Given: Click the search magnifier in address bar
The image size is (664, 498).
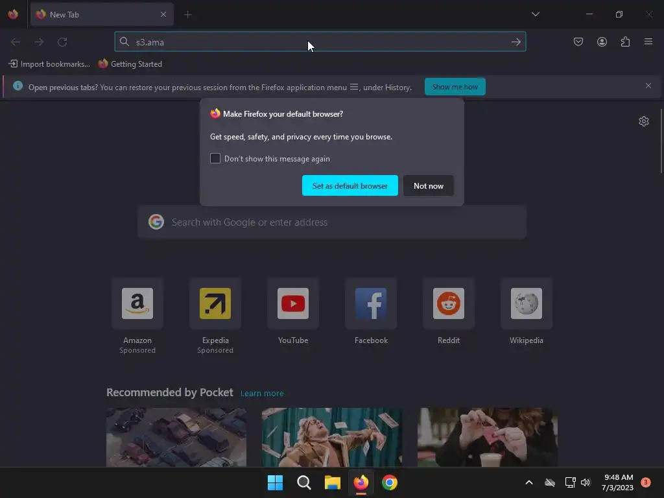Looking at the screenshot, I should pyautogui.click(x=124, y=41).
